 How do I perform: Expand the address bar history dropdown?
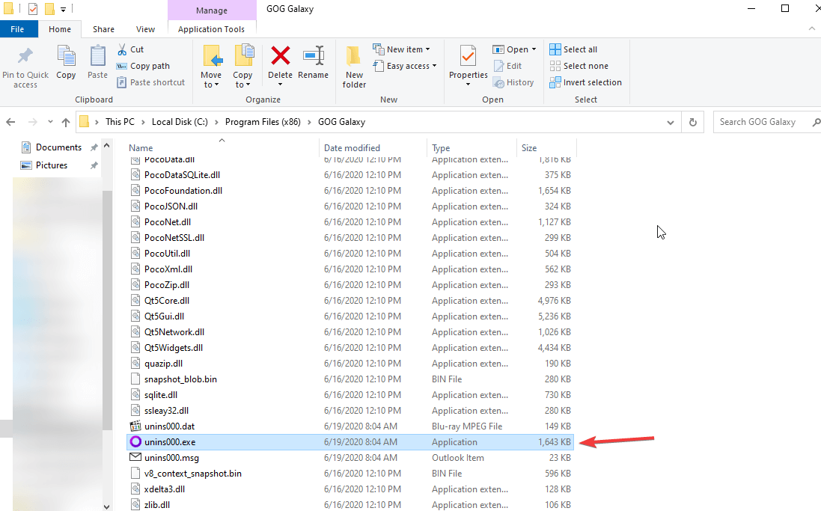pos(671,123)
